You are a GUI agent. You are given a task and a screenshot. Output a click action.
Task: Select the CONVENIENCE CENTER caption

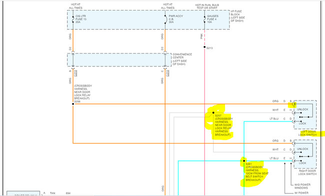click(x=182, y=59)
